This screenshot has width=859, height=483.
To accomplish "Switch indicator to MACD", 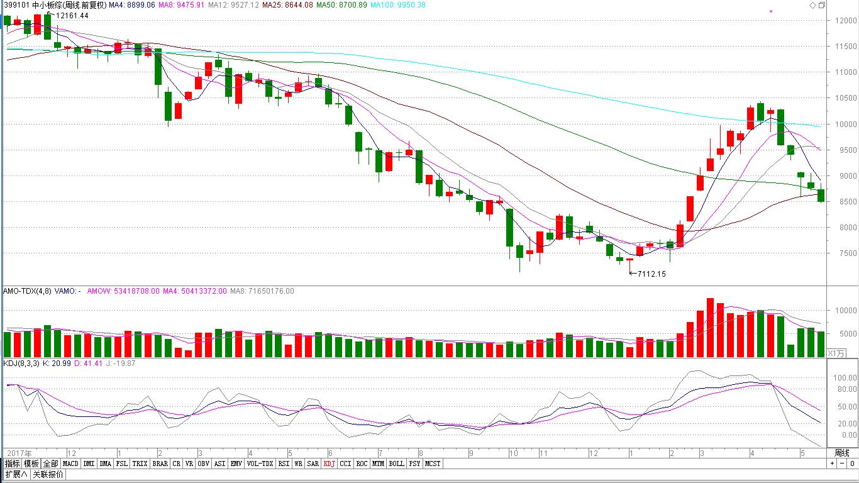I will [x=70, y=464].
